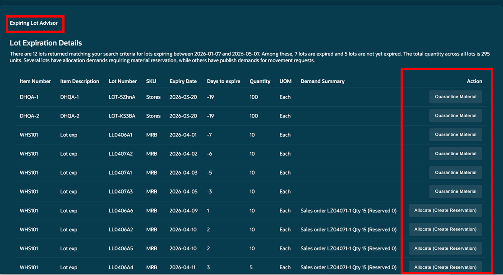The width and height of the screenshot is (503, 275).
Task: Select item number DHQA-2 cell
Action: click(x=29, y=116)
